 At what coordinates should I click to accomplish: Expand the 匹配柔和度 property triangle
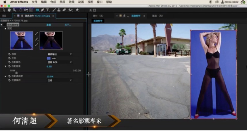5,76
